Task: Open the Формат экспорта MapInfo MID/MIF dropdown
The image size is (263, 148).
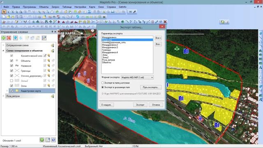Action: tap(137, 78)
